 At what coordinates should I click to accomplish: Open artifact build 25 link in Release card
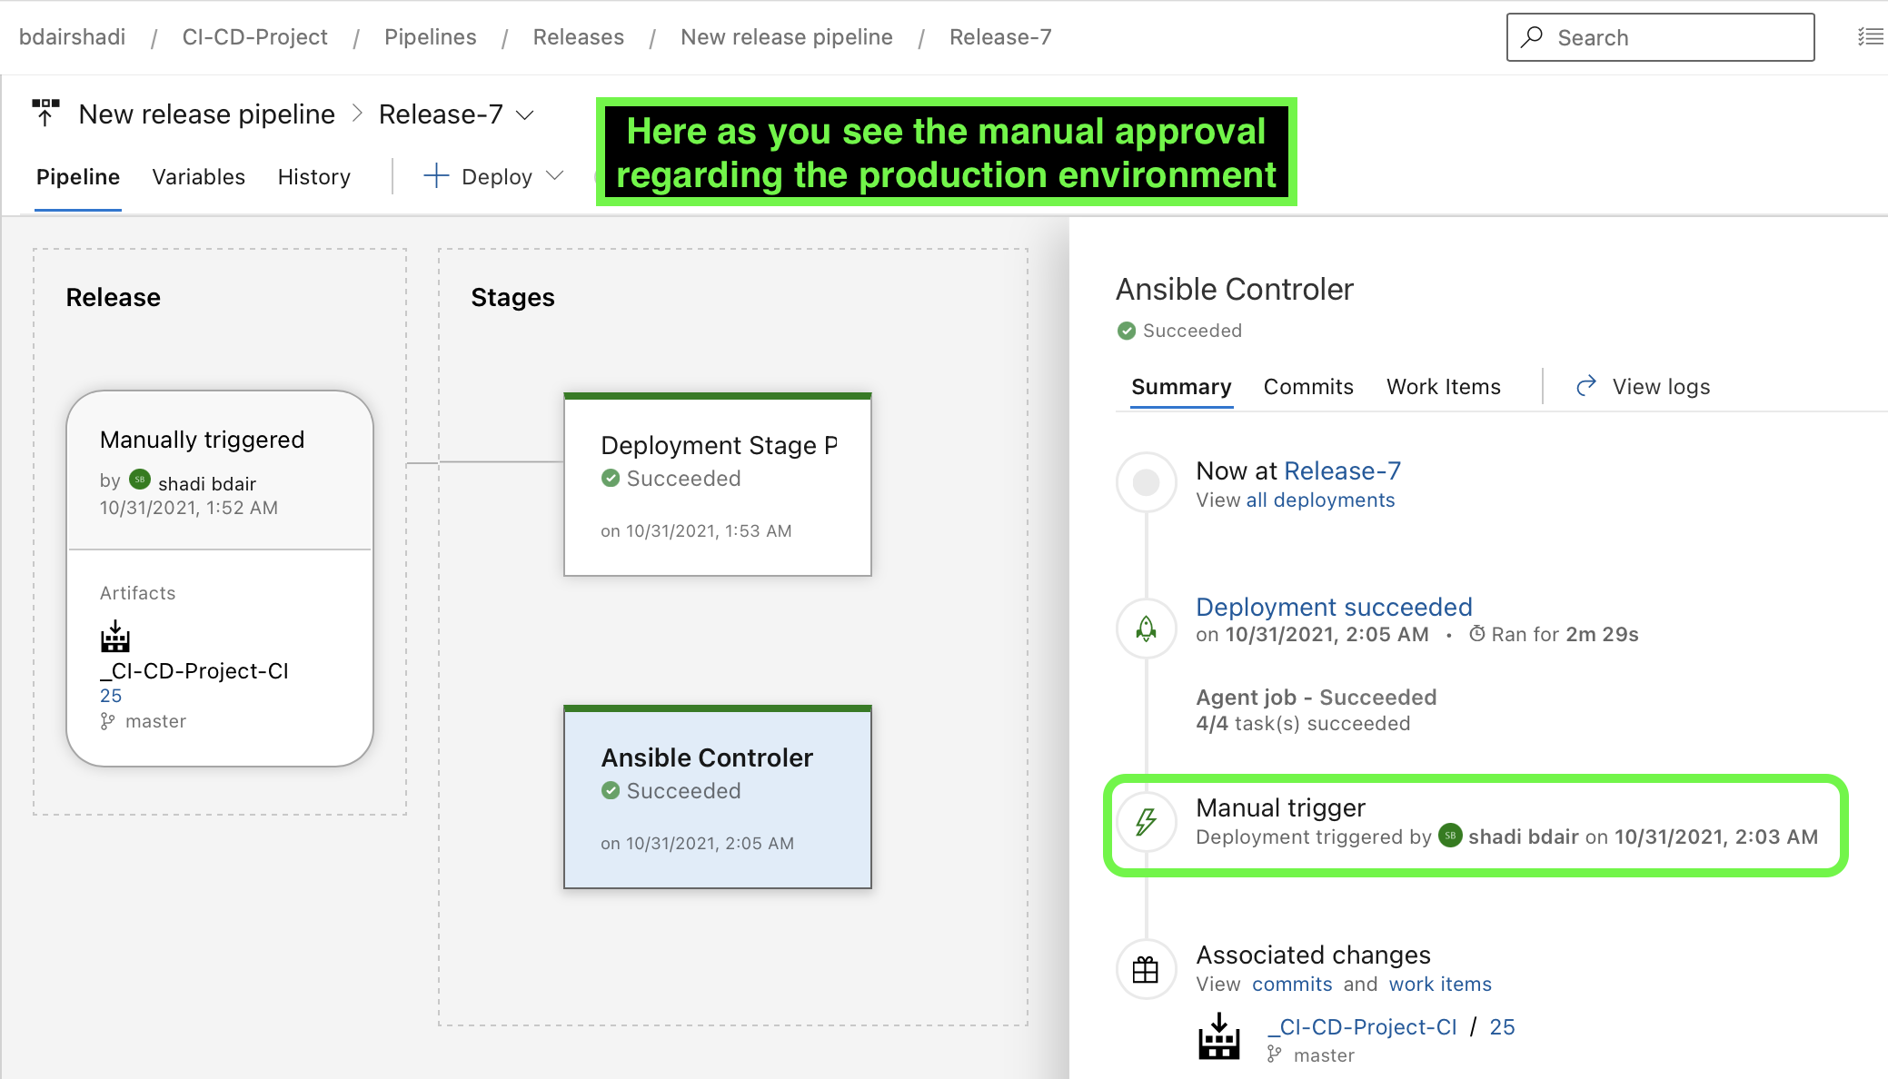click(111, 696)
